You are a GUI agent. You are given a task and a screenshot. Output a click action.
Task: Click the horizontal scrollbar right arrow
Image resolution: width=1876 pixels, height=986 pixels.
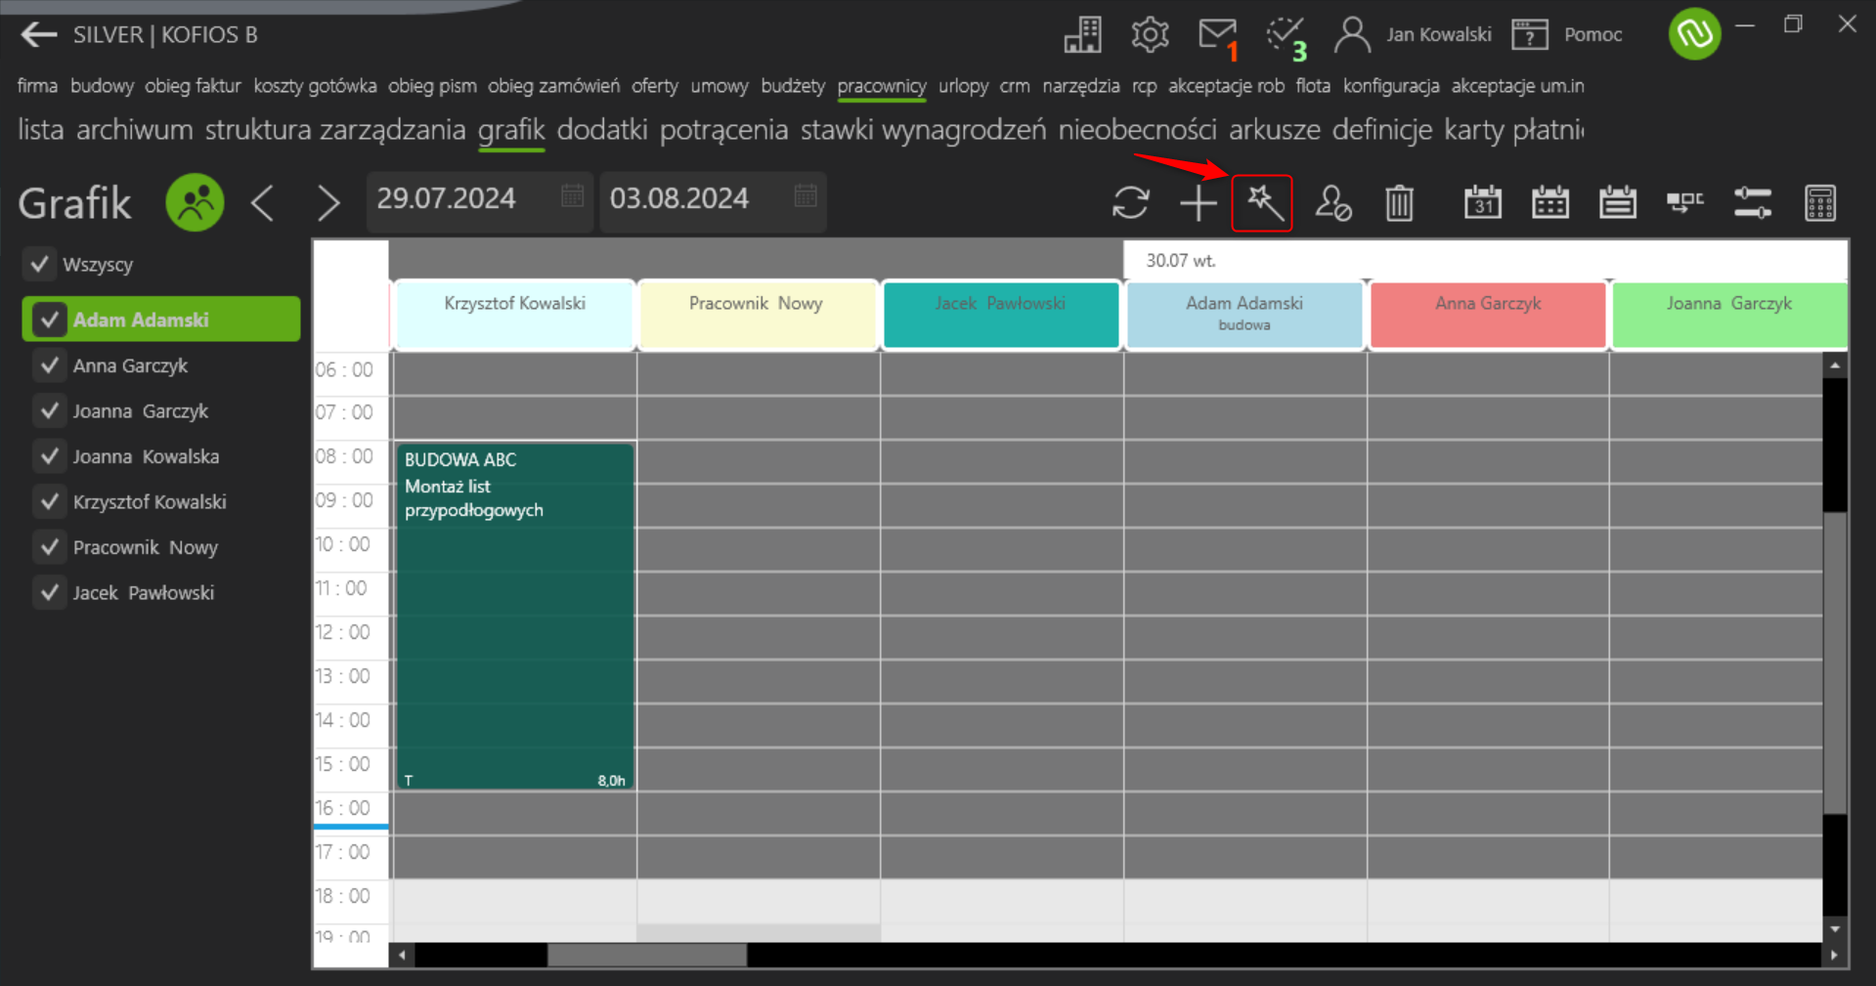[x=1833, y=955]
